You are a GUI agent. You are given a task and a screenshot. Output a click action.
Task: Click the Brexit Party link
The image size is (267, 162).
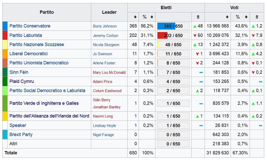pos(21,135)
